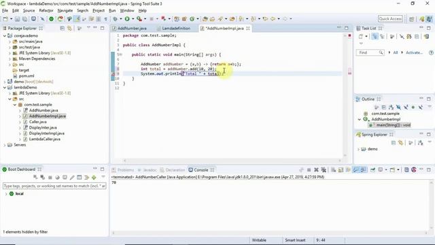The width and height of the screenshot is (435, 245).
Task: Select pom.xml in corejavademo project
Action: [x=27, y=76]
